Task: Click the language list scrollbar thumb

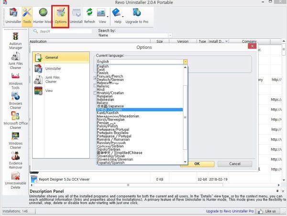Action: tap(185, 117)
